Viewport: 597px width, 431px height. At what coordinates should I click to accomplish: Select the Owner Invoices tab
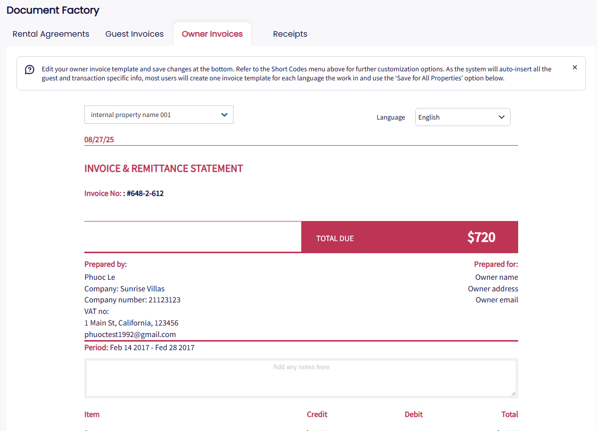tap(212, 34)
